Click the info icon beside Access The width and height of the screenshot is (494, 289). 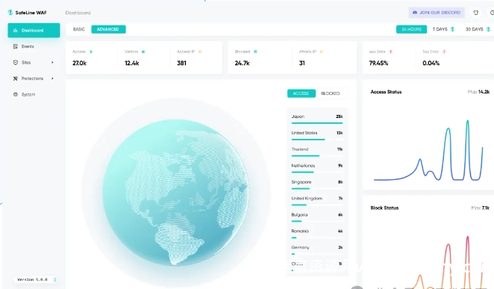(91, 52)
